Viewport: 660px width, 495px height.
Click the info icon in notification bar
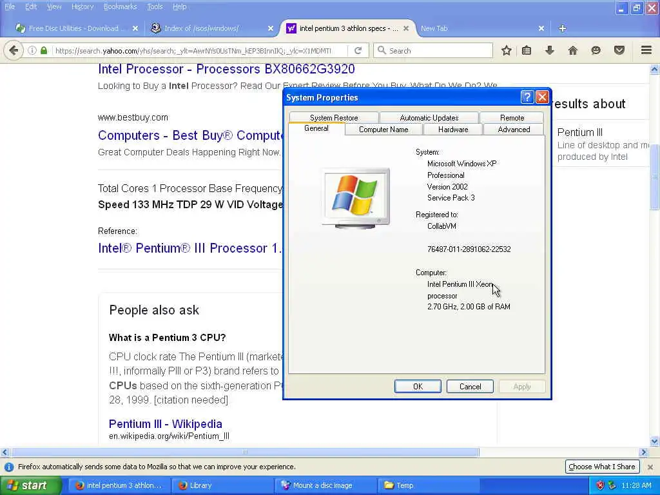click(9, 467)
